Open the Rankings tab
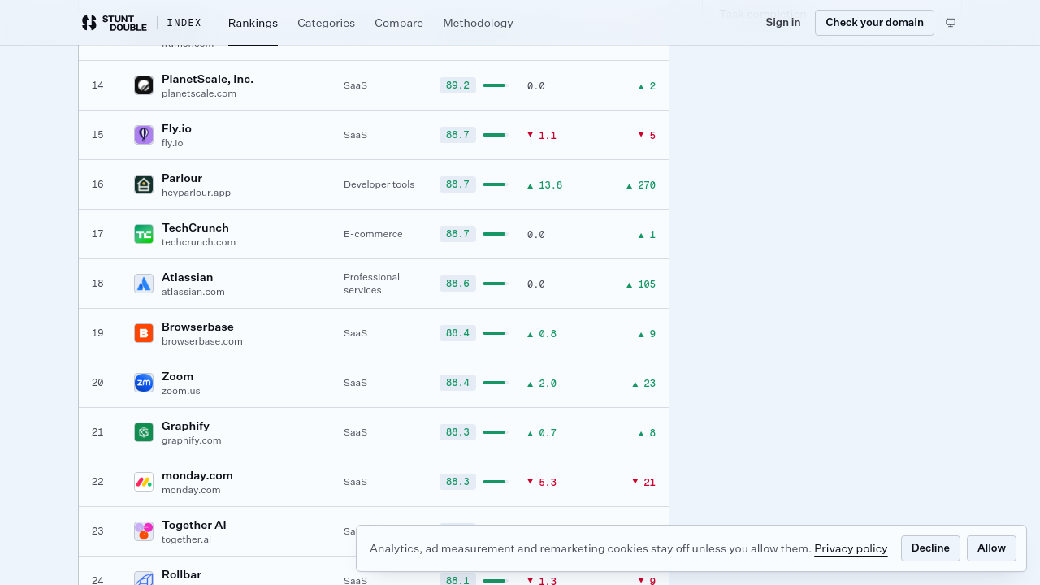This screenshot has width=1040, height=585. (253, 23)
